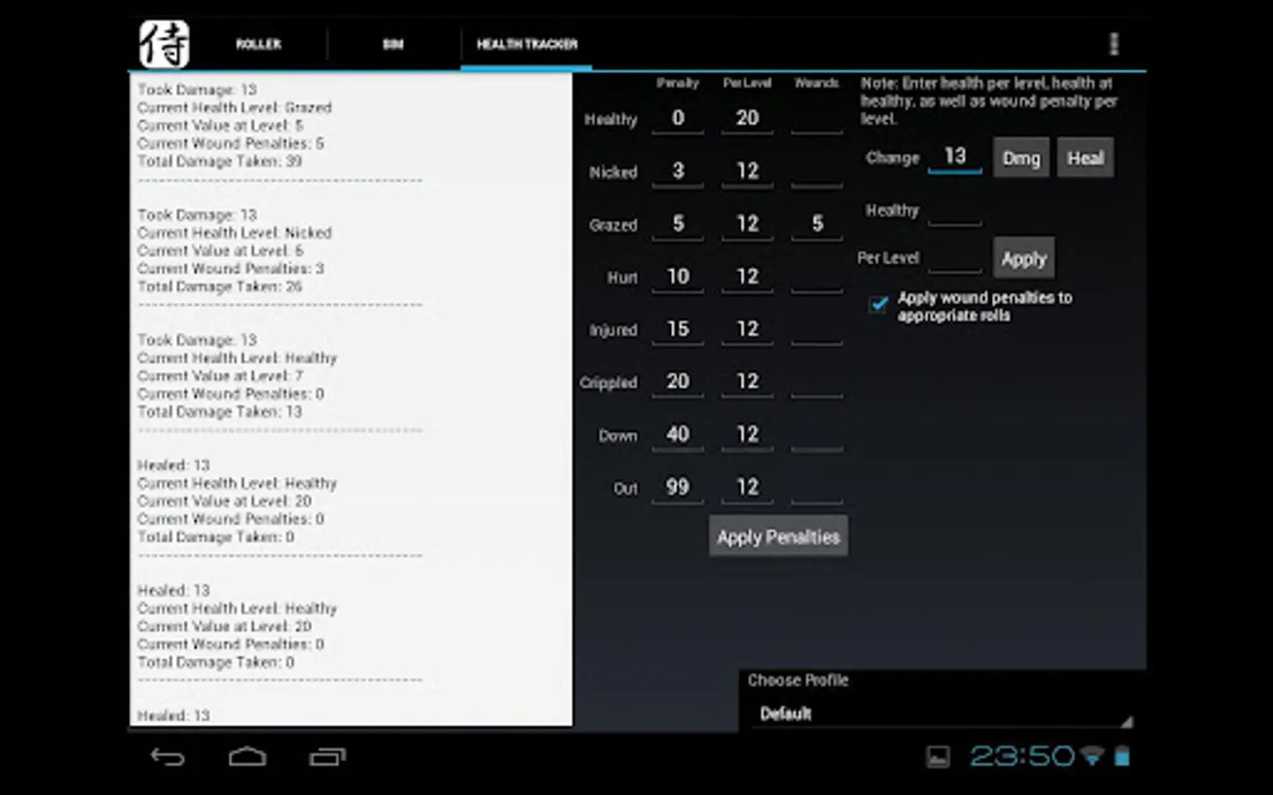Edit the Out per level field
Image resolution: width=1273 pixels, height=795 pixels.
coord(747,488)
